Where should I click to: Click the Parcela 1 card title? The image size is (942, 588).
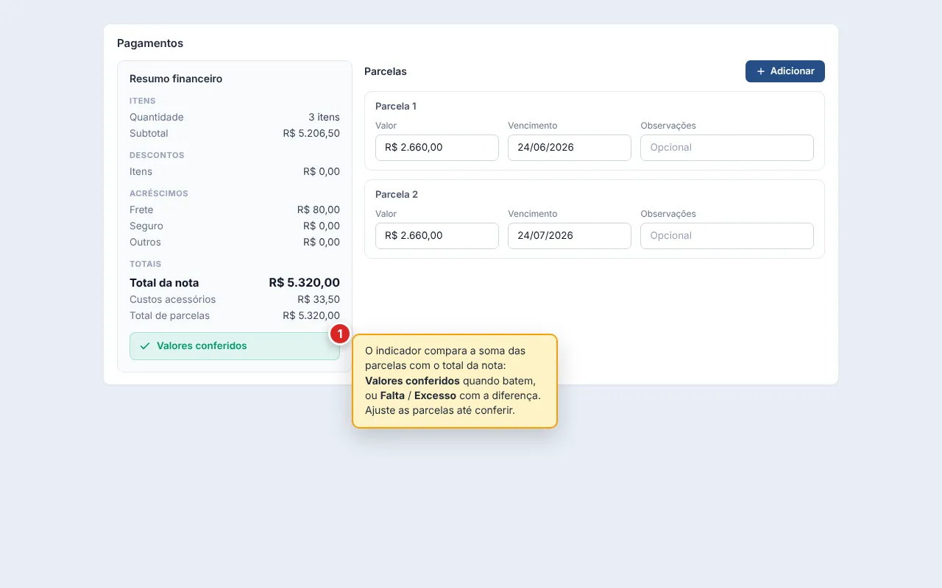tap(396, 107)
